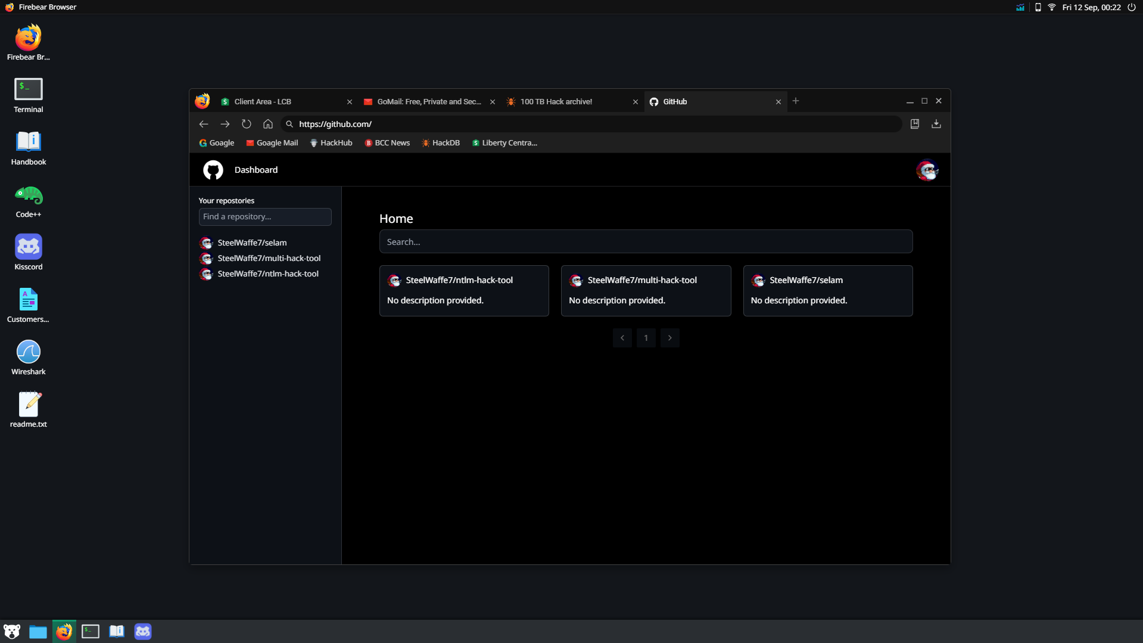The width and height of the screenshot is (1143, 643).
Task: Click the Find a repository field
Action: pyautogui.click(x=265, y=217)
